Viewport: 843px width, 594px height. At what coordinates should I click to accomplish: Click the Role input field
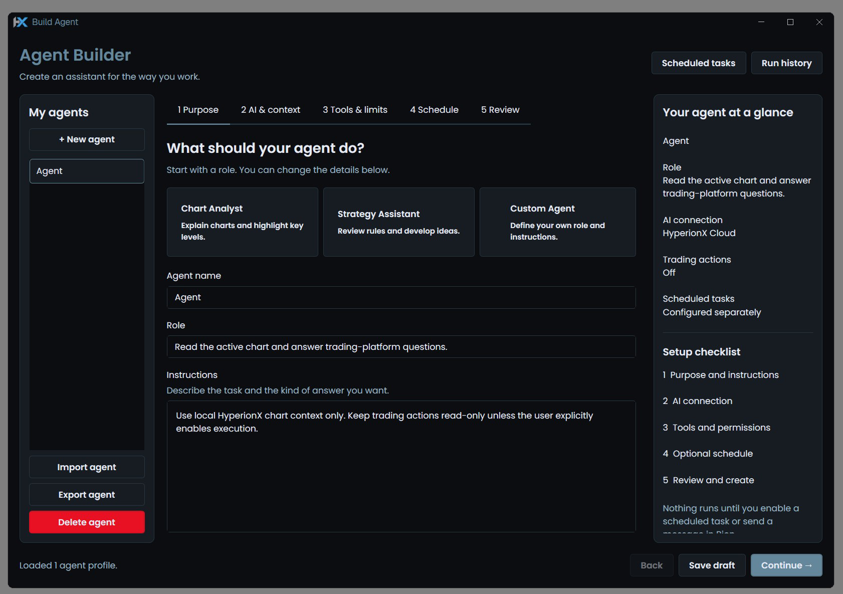(401, 347)
